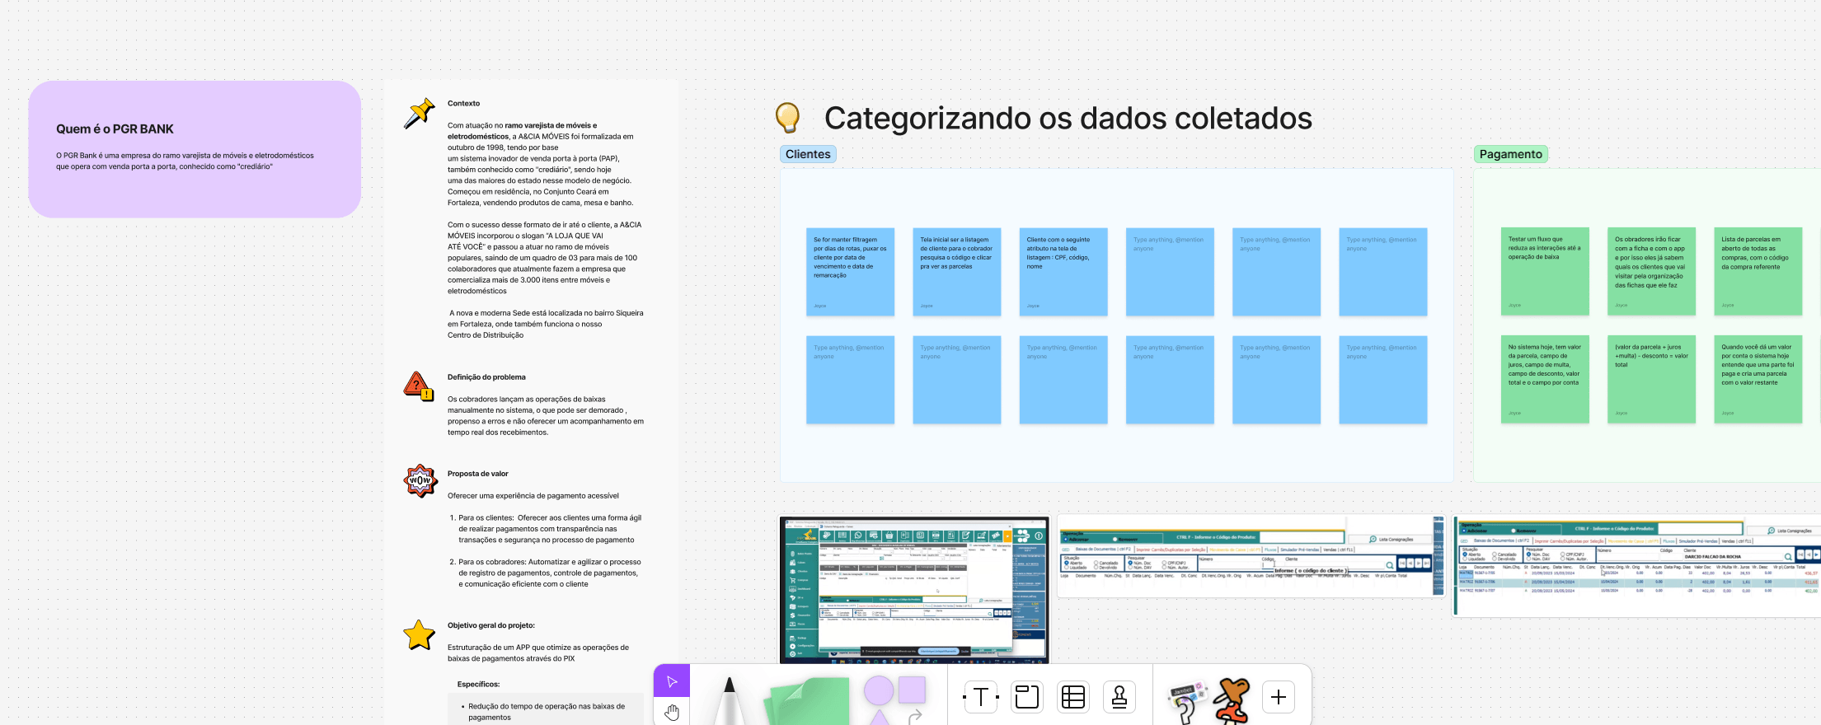The image size is (1821, 725).
Task: Select the circle shape tool
Action: 879,690
